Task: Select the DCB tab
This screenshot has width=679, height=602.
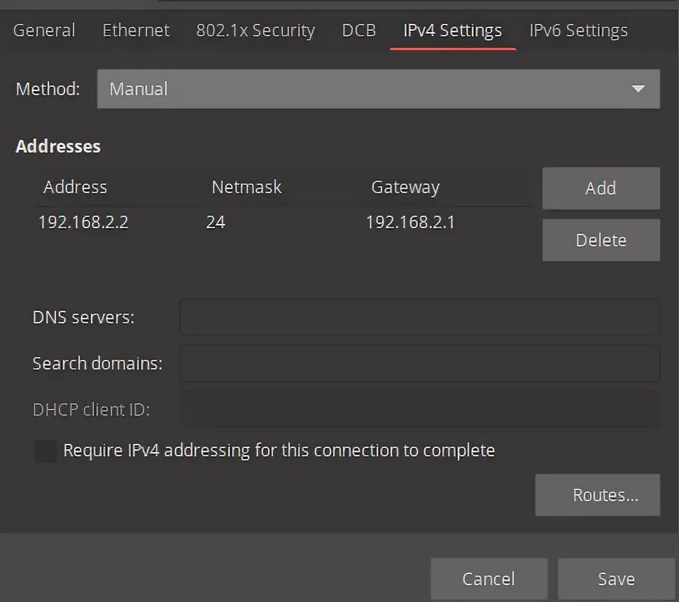Action: point(358,30)
